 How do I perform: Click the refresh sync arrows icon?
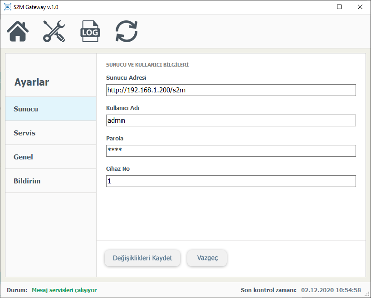click(126, 31)
